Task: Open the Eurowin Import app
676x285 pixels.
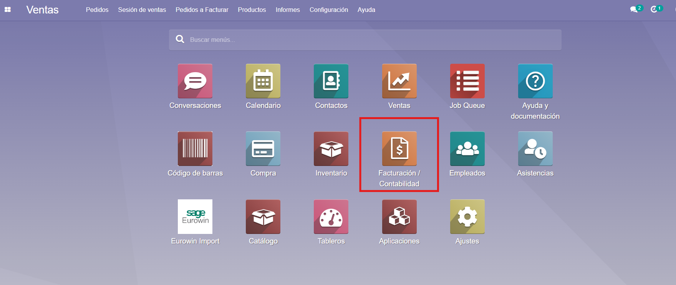Action: (x=195, y=217)
